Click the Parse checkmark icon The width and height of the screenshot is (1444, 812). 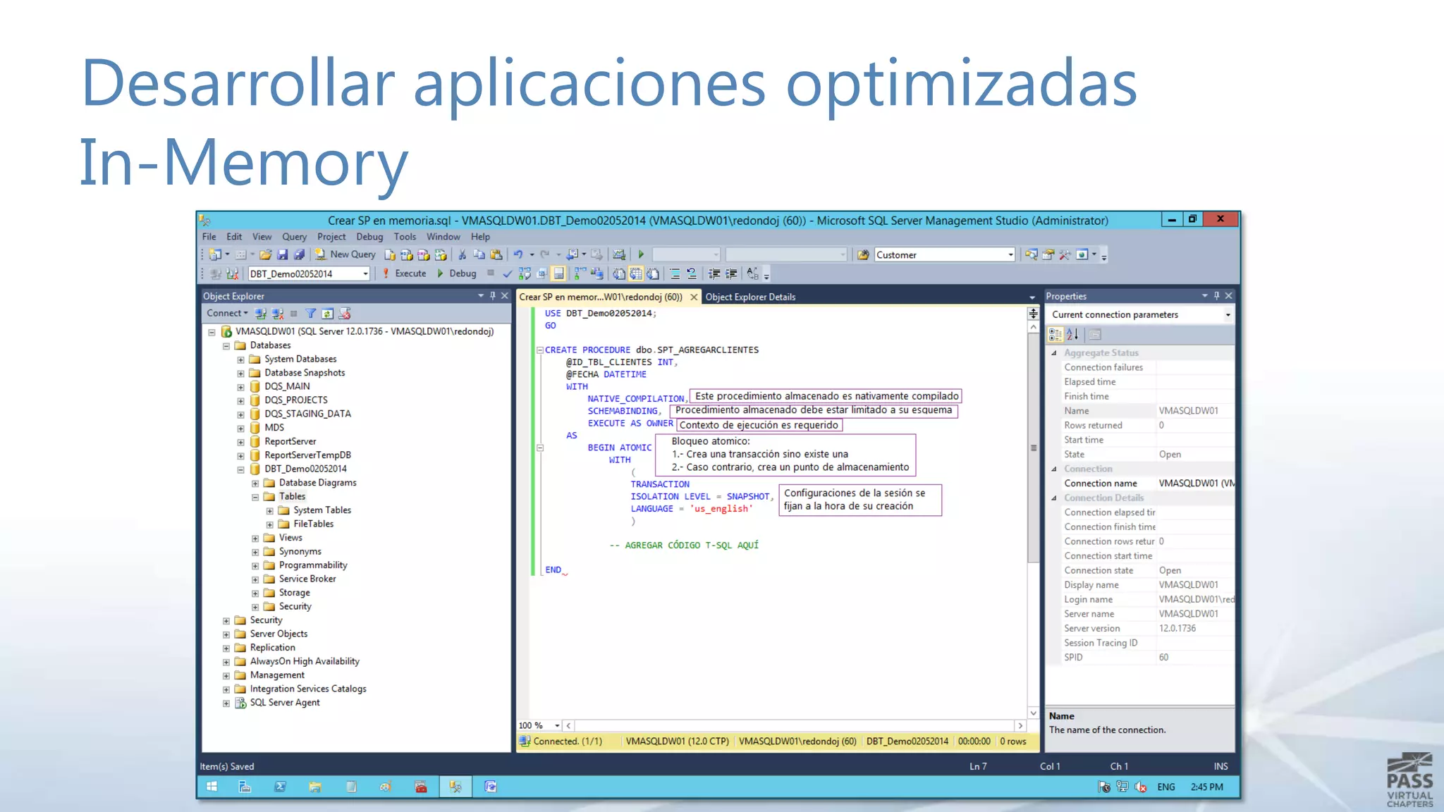(507, 273)
